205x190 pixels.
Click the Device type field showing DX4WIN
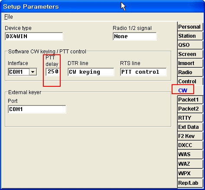34,36
